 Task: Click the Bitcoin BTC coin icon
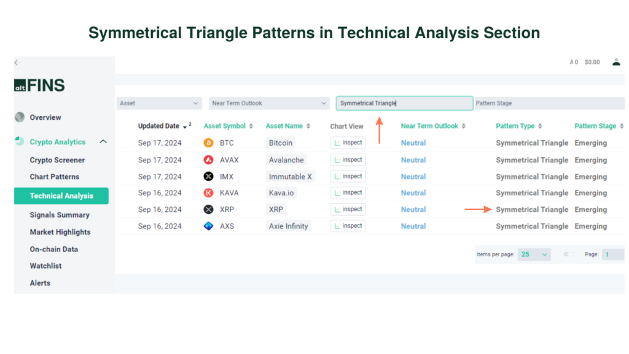[208, 143]
